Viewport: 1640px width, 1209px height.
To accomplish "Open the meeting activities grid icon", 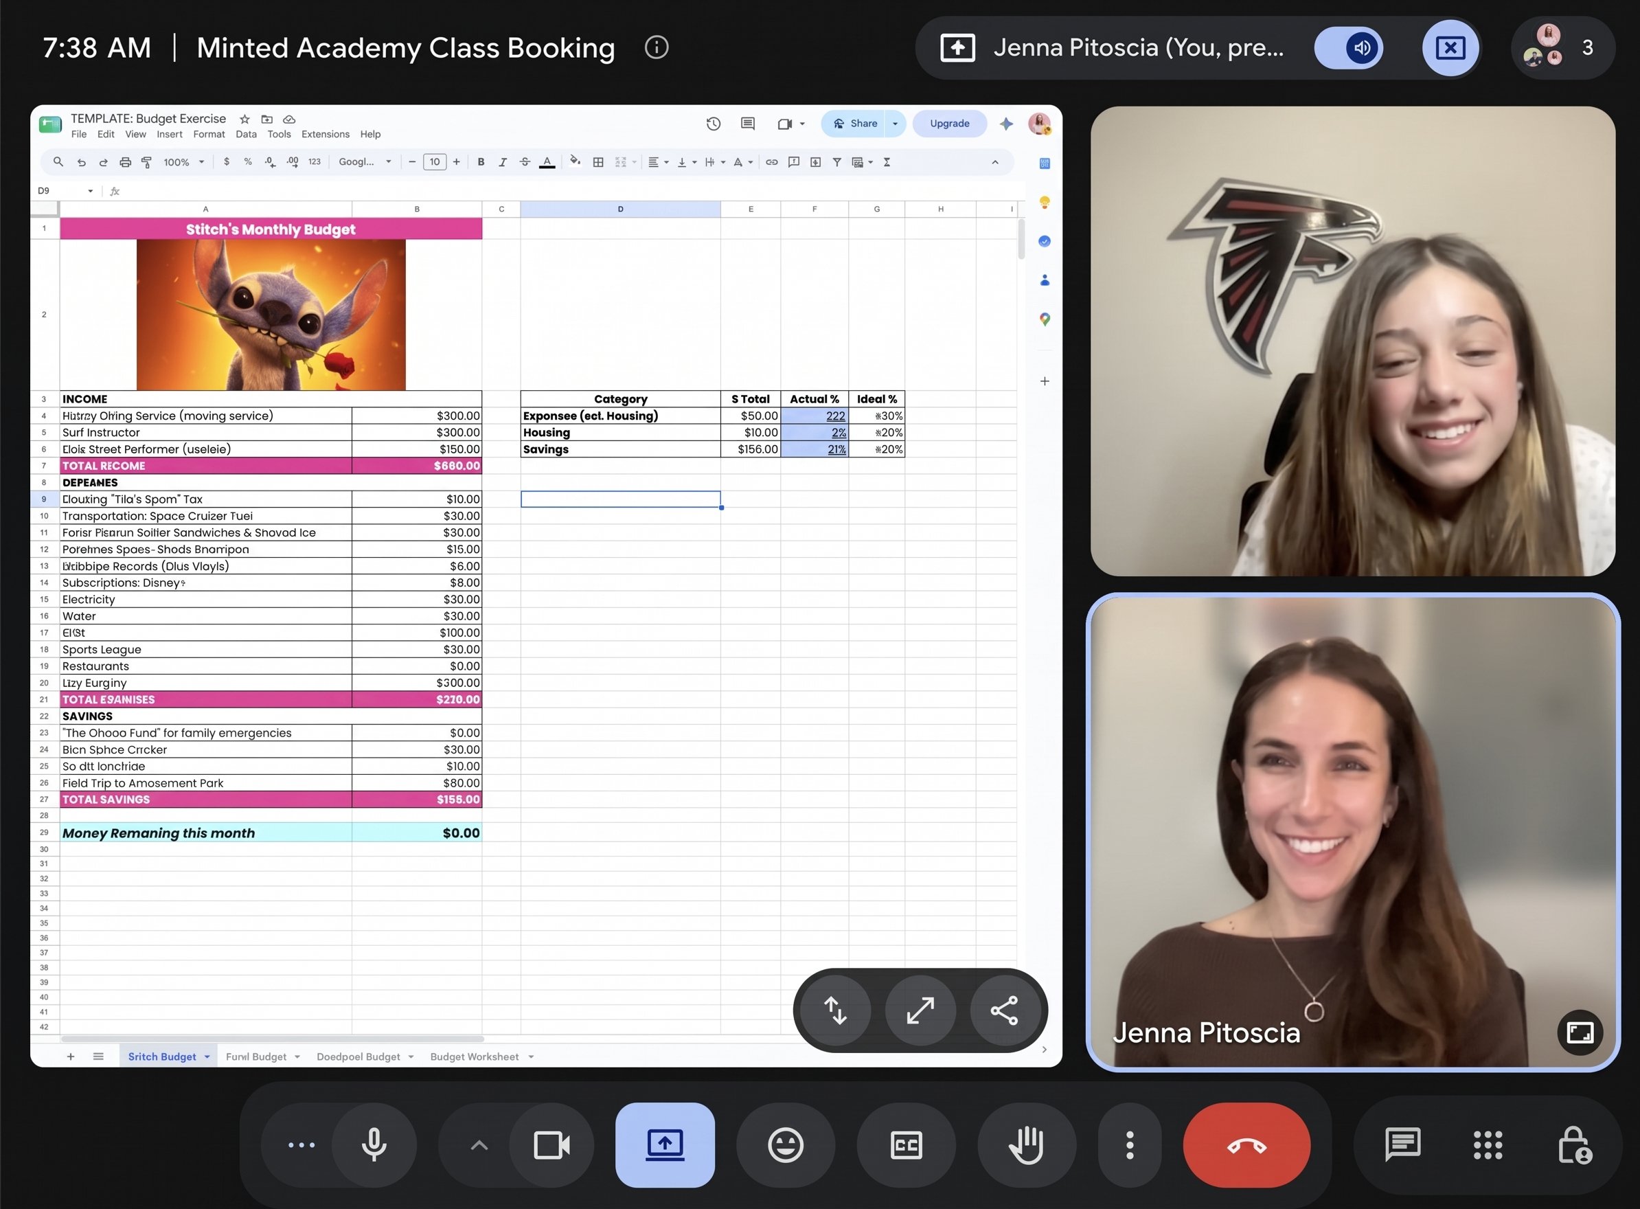I will (1488, 1145).
